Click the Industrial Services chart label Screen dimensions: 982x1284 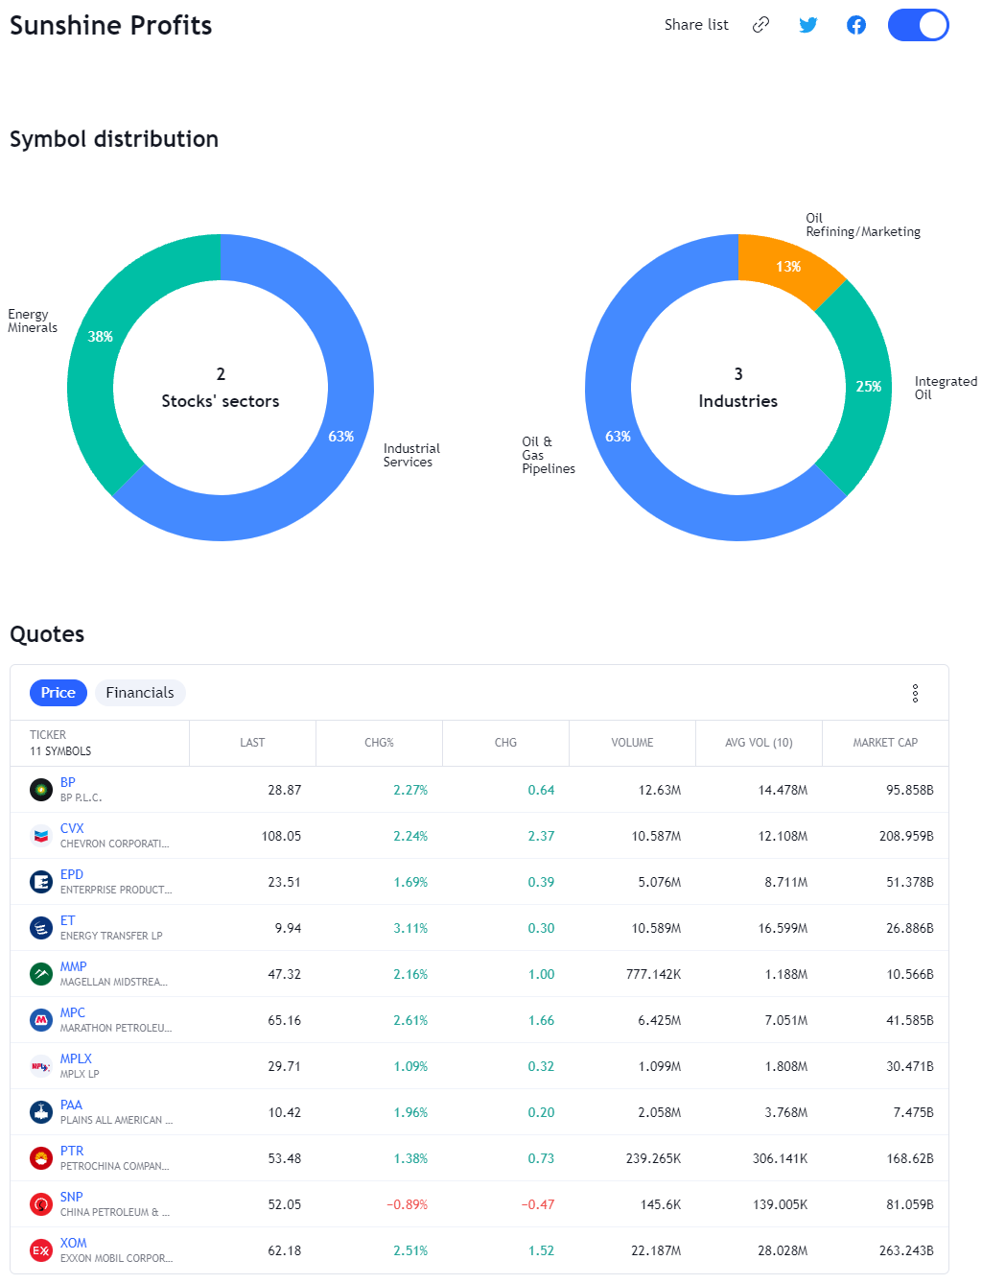[x=411, y=456]
